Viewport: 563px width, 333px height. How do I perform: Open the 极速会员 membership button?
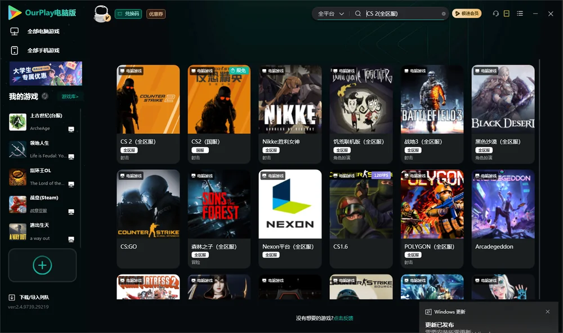tap(466, 13)
